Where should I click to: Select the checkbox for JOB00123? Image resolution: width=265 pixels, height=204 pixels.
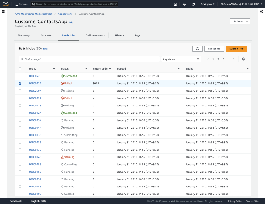[20, 106]
